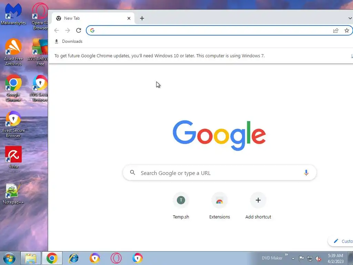Launch Opera GX from the taskbar
The width and height of the screenshot is (353, 265).
coord(116,258)
